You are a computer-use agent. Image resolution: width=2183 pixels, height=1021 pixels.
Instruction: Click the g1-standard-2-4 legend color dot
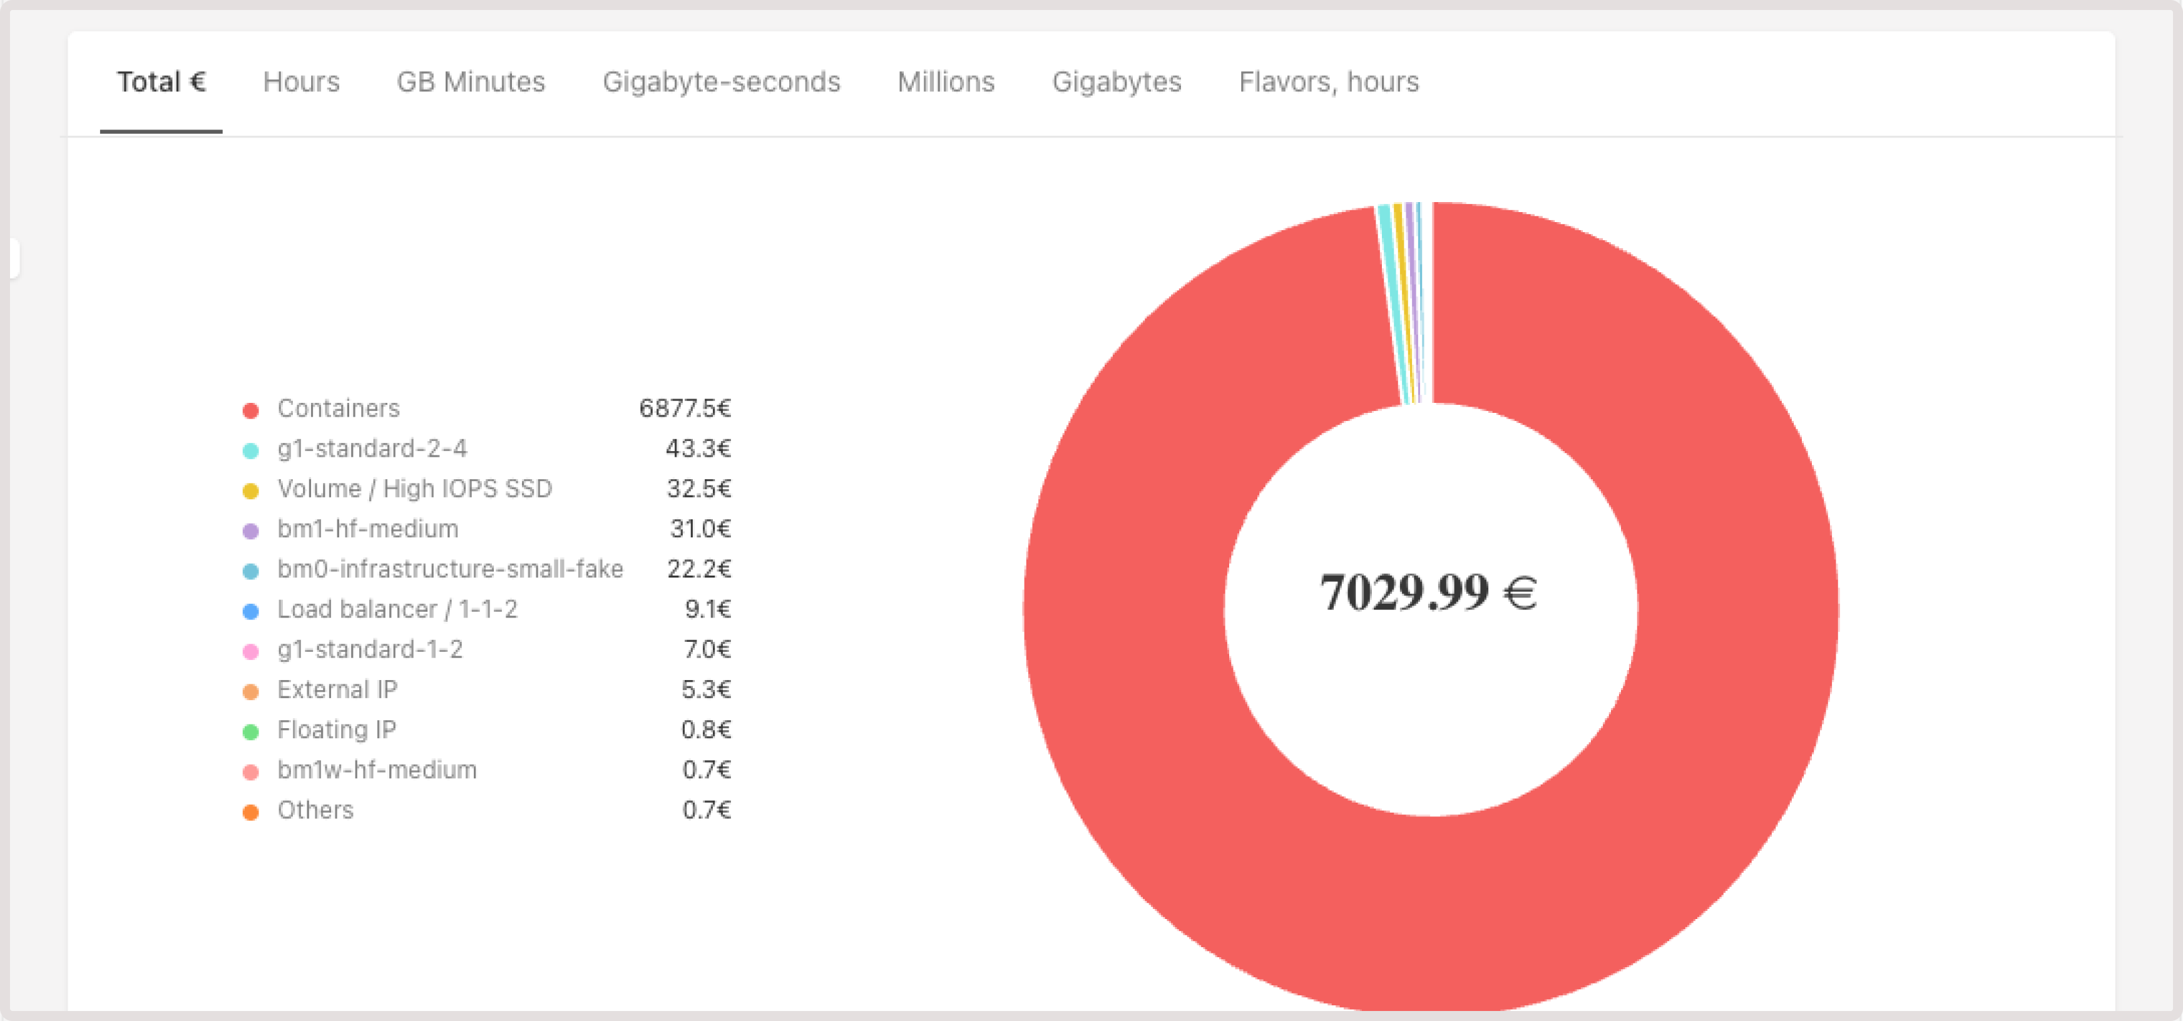tap(251, 448)
